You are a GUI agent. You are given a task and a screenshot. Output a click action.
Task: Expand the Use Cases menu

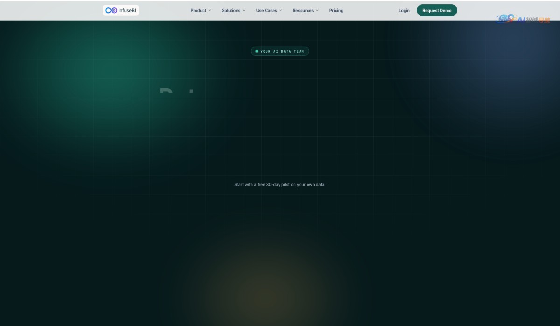pos(269,10)
